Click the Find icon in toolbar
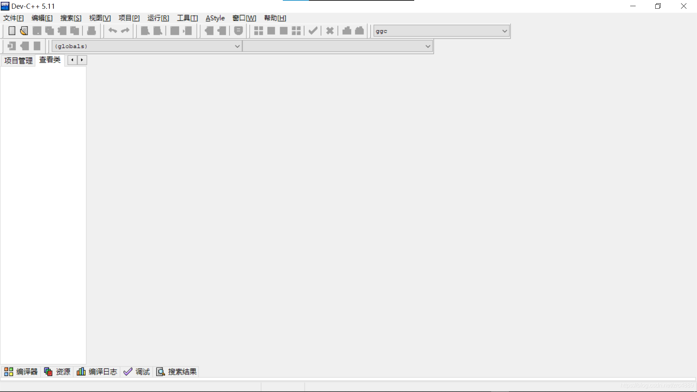 click(x=145, y=31)
